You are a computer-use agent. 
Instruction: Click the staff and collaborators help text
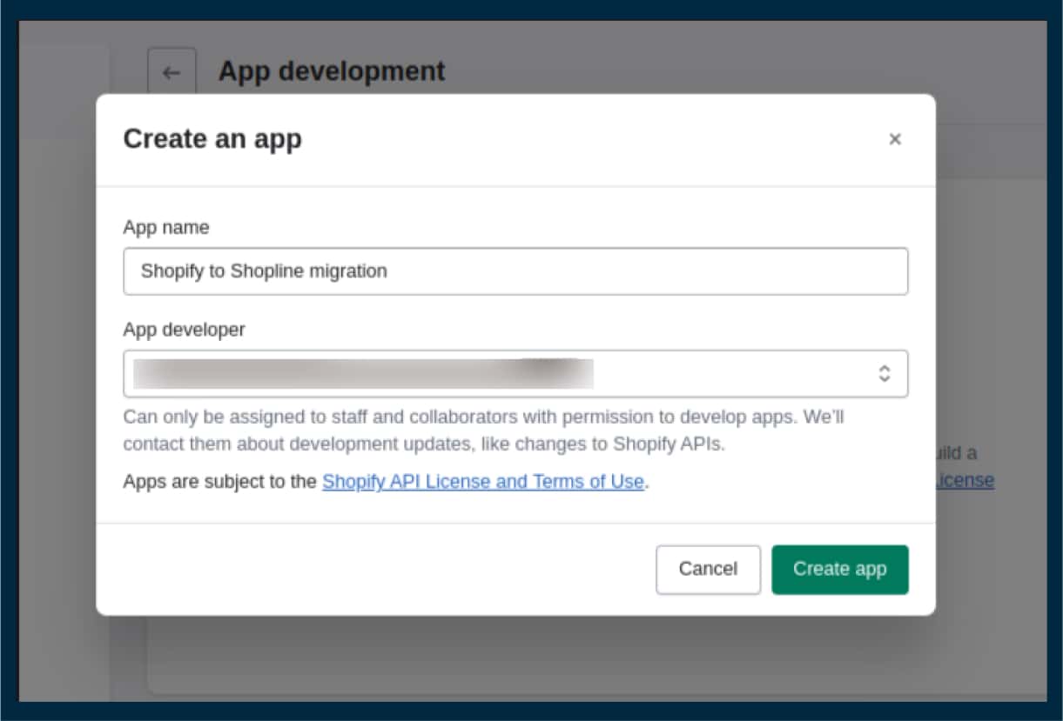tap(483, 431)
